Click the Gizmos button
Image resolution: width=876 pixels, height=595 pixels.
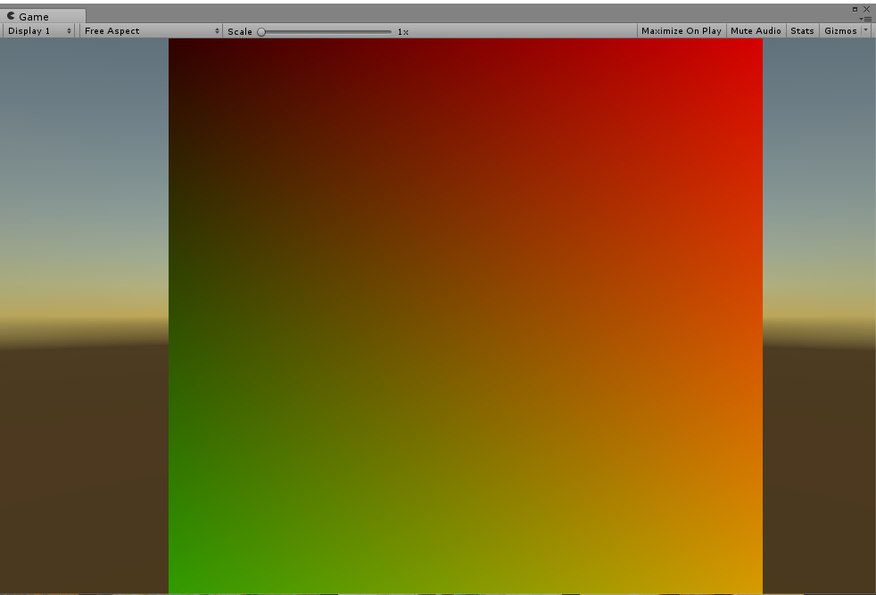pos(839,29)
